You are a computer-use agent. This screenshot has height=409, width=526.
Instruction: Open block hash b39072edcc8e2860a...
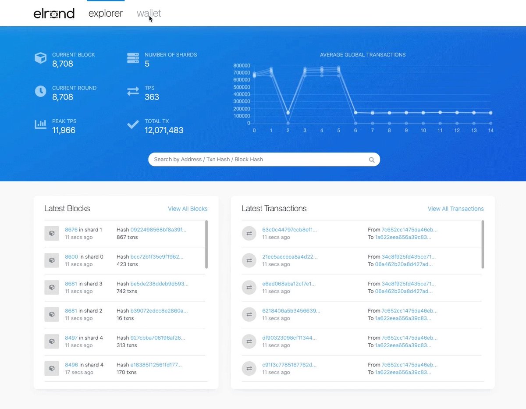[x=159, y=311]
